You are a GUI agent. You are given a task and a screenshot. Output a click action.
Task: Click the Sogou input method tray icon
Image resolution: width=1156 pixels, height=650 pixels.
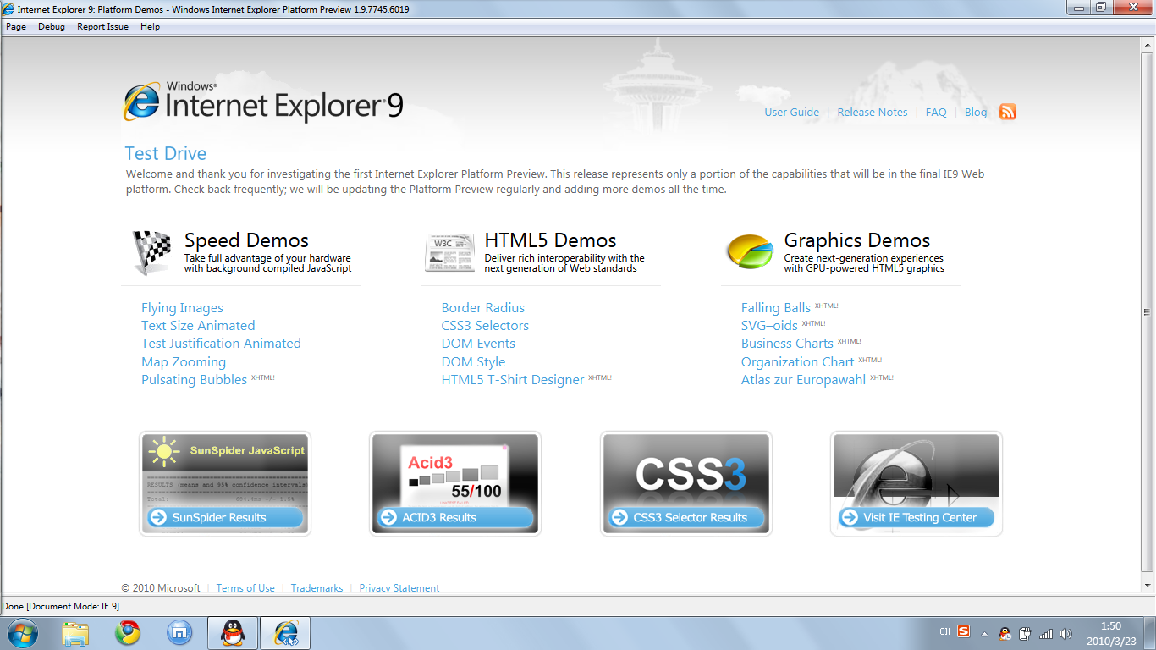[x=964, y=632]
